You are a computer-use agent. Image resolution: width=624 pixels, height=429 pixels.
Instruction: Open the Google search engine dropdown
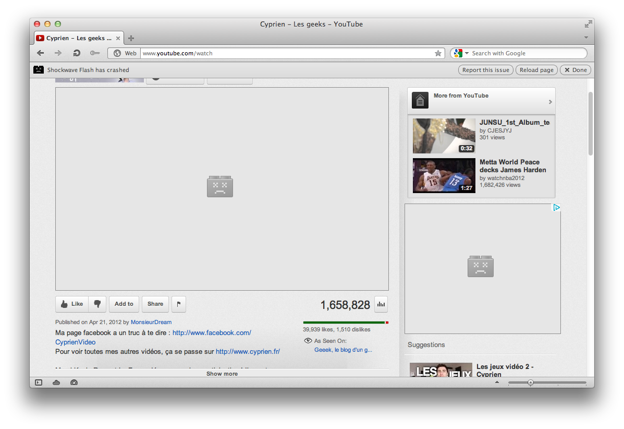[461, 53]
